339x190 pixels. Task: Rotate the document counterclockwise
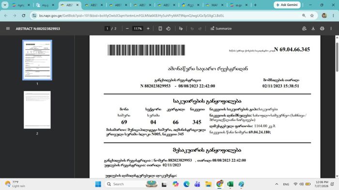[168, 29]
